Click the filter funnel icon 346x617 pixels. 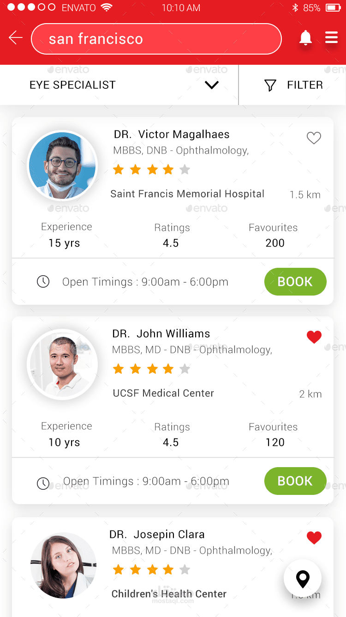click(270, 85)
